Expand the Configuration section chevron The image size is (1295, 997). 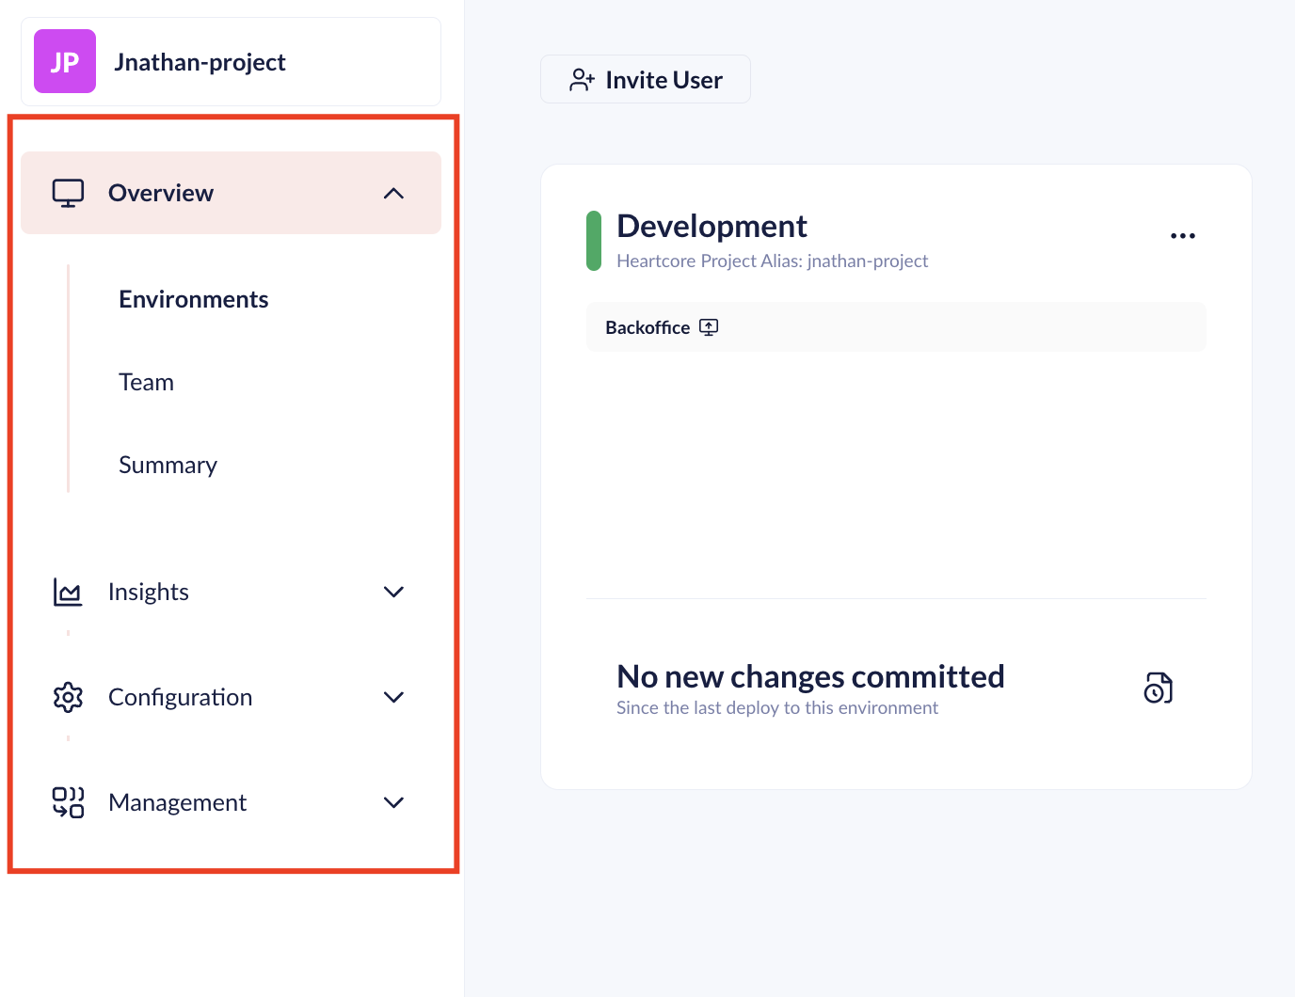pos(393,697)
